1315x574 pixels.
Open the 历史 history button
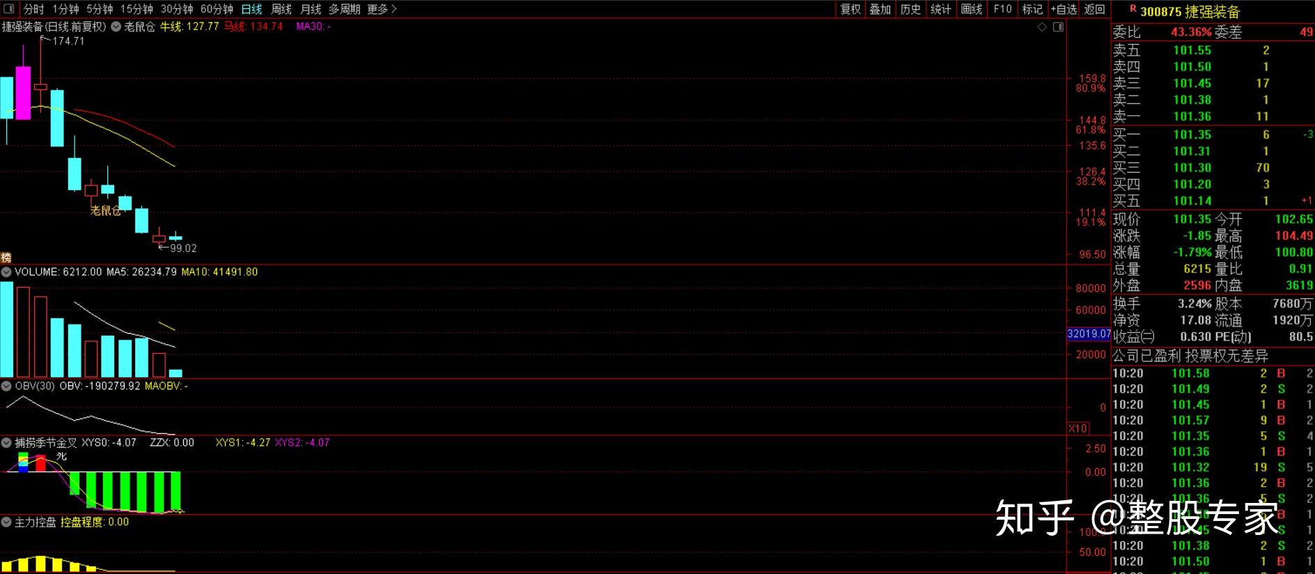(x=910, y=9)
